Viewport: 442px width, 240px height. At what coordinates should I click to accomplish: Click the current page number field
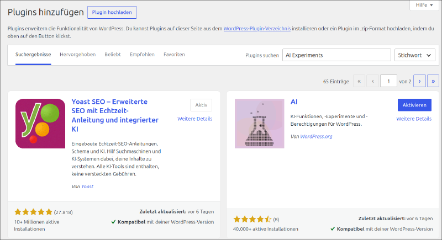(388, 81)
